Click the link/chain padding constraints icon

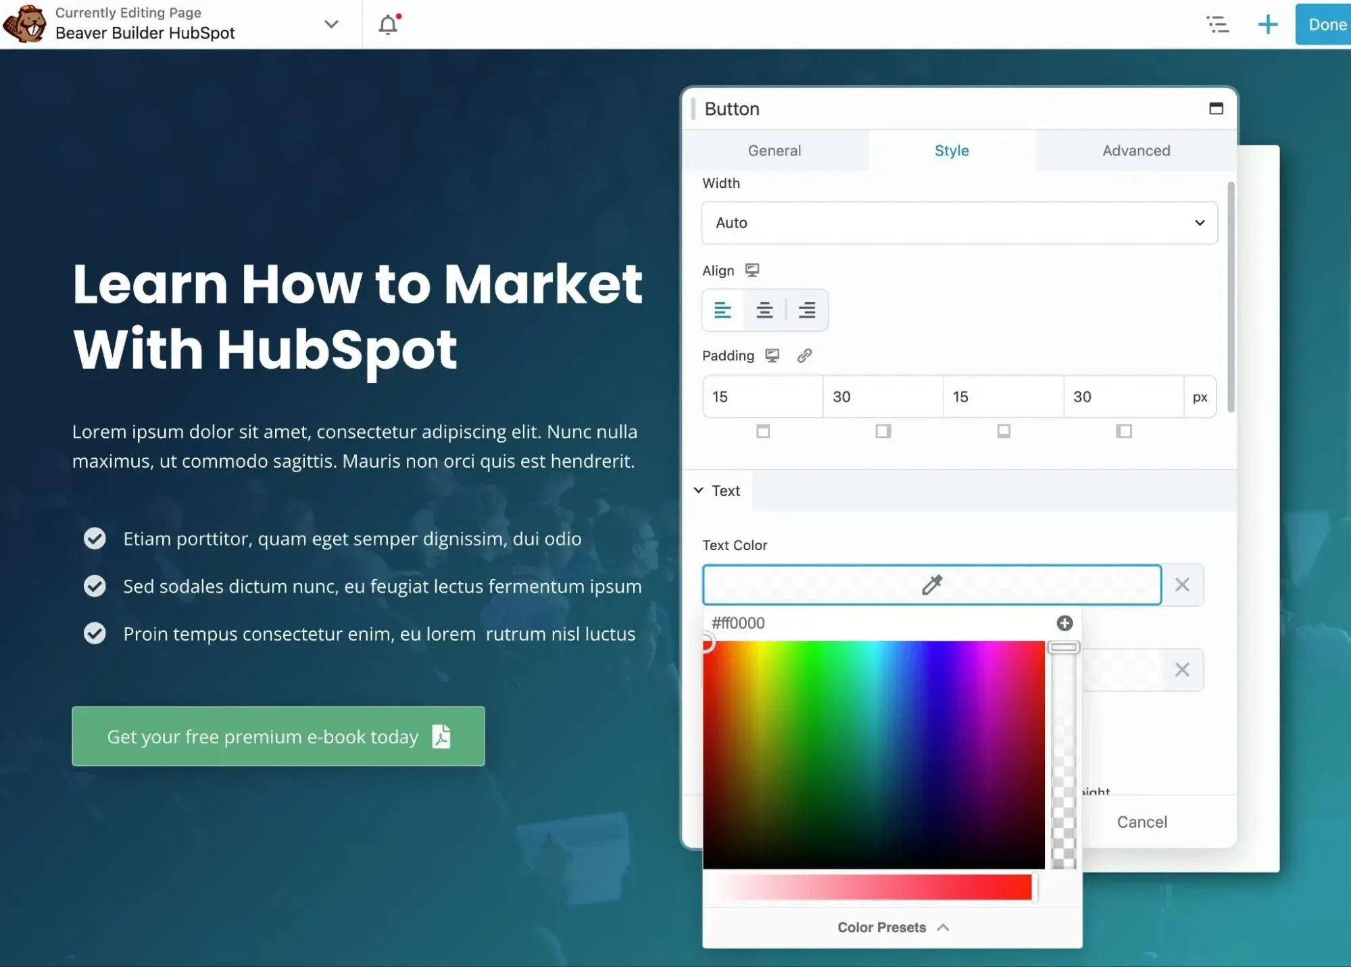804,355
